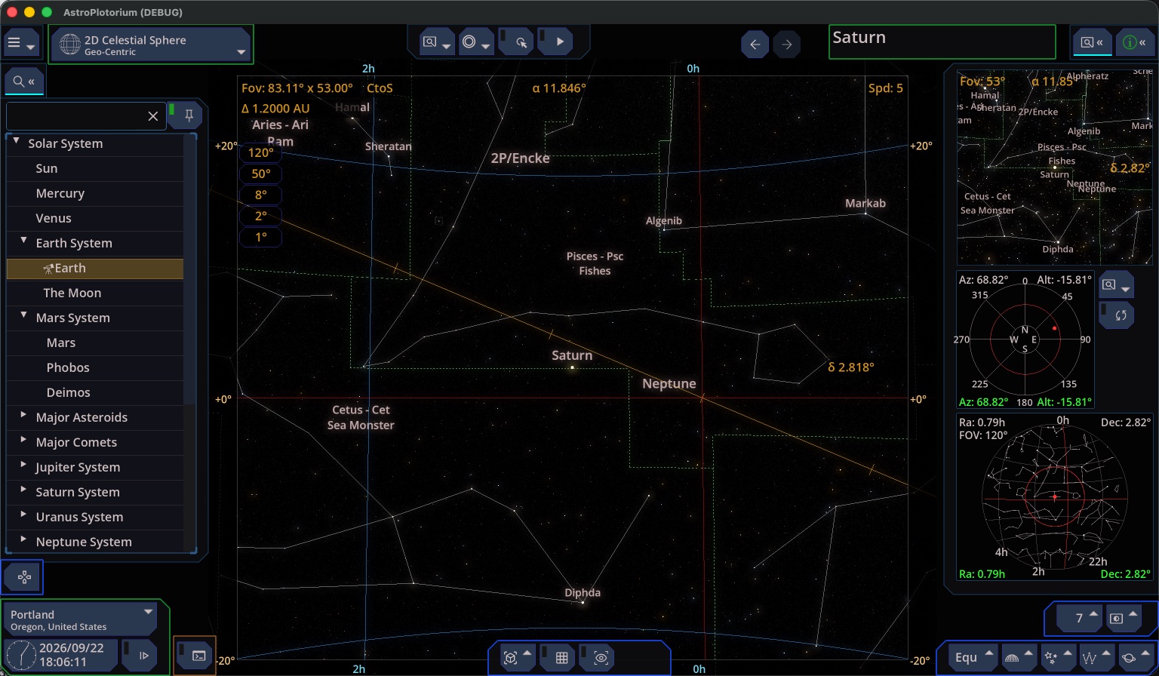This screenshot has height=676, width=1159.
Task: Expand the Neptune System node
Action: 23,539
